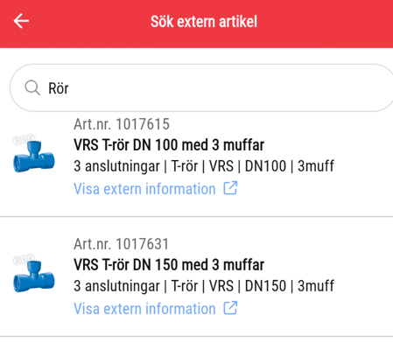The height and width of the screenshot is (343, 393).
Task: Click the divider line between the two articles
Action: coord(196,217)
